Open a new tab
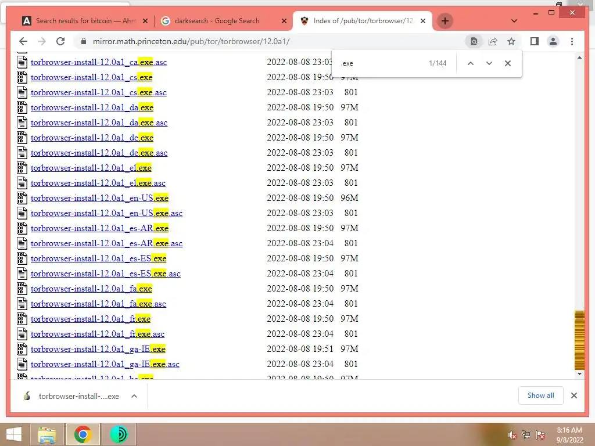 (445, 21)
